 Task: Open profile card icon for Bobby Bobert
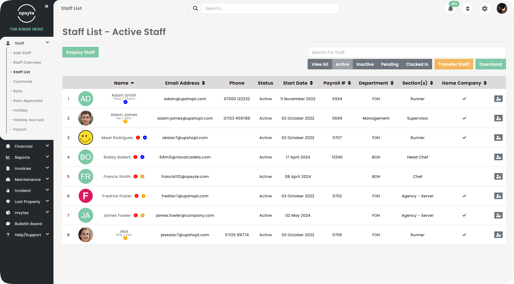tap(498, 157)
